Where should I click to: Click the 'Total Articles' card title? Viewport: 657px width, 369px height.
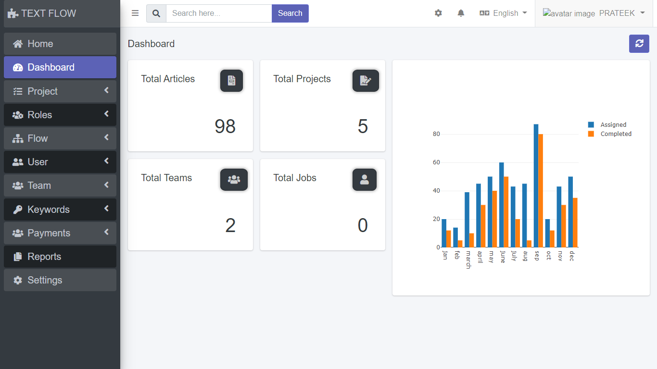168,79
